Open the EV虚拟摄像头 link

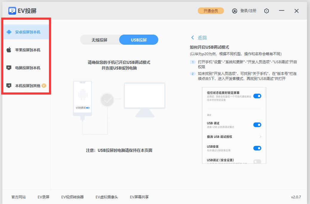tap(107, 197)
